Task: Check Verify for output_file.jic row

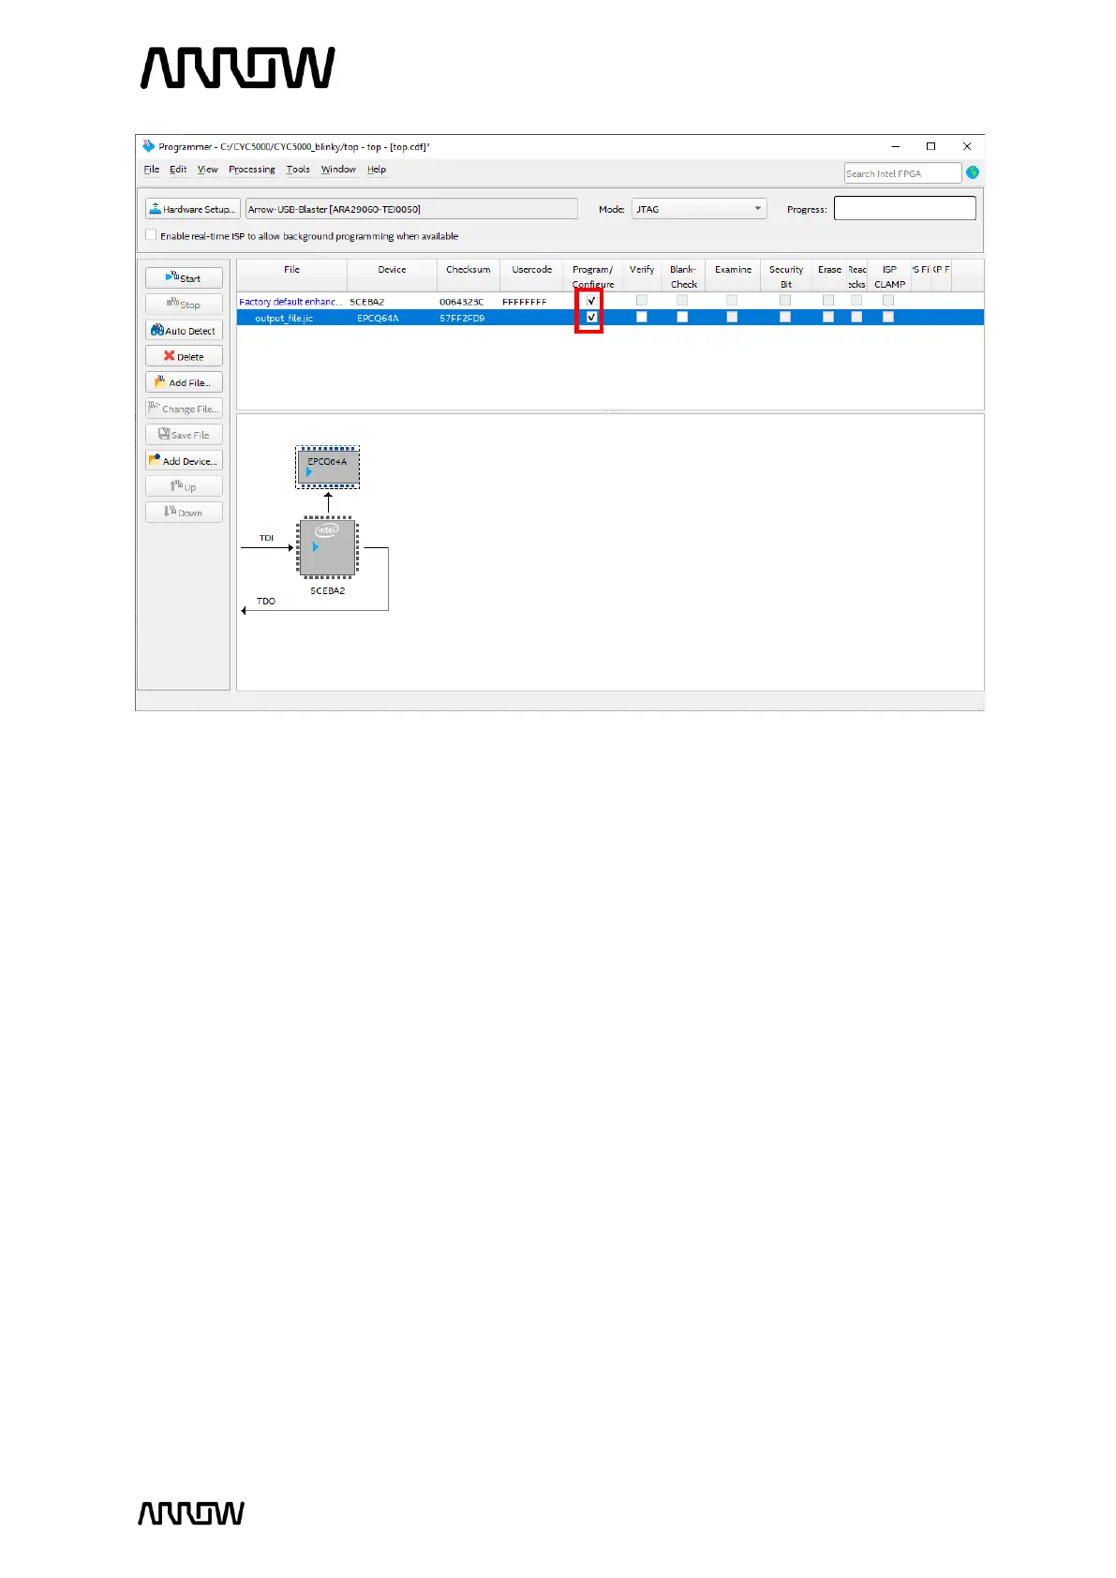Action: coord(641,317)
